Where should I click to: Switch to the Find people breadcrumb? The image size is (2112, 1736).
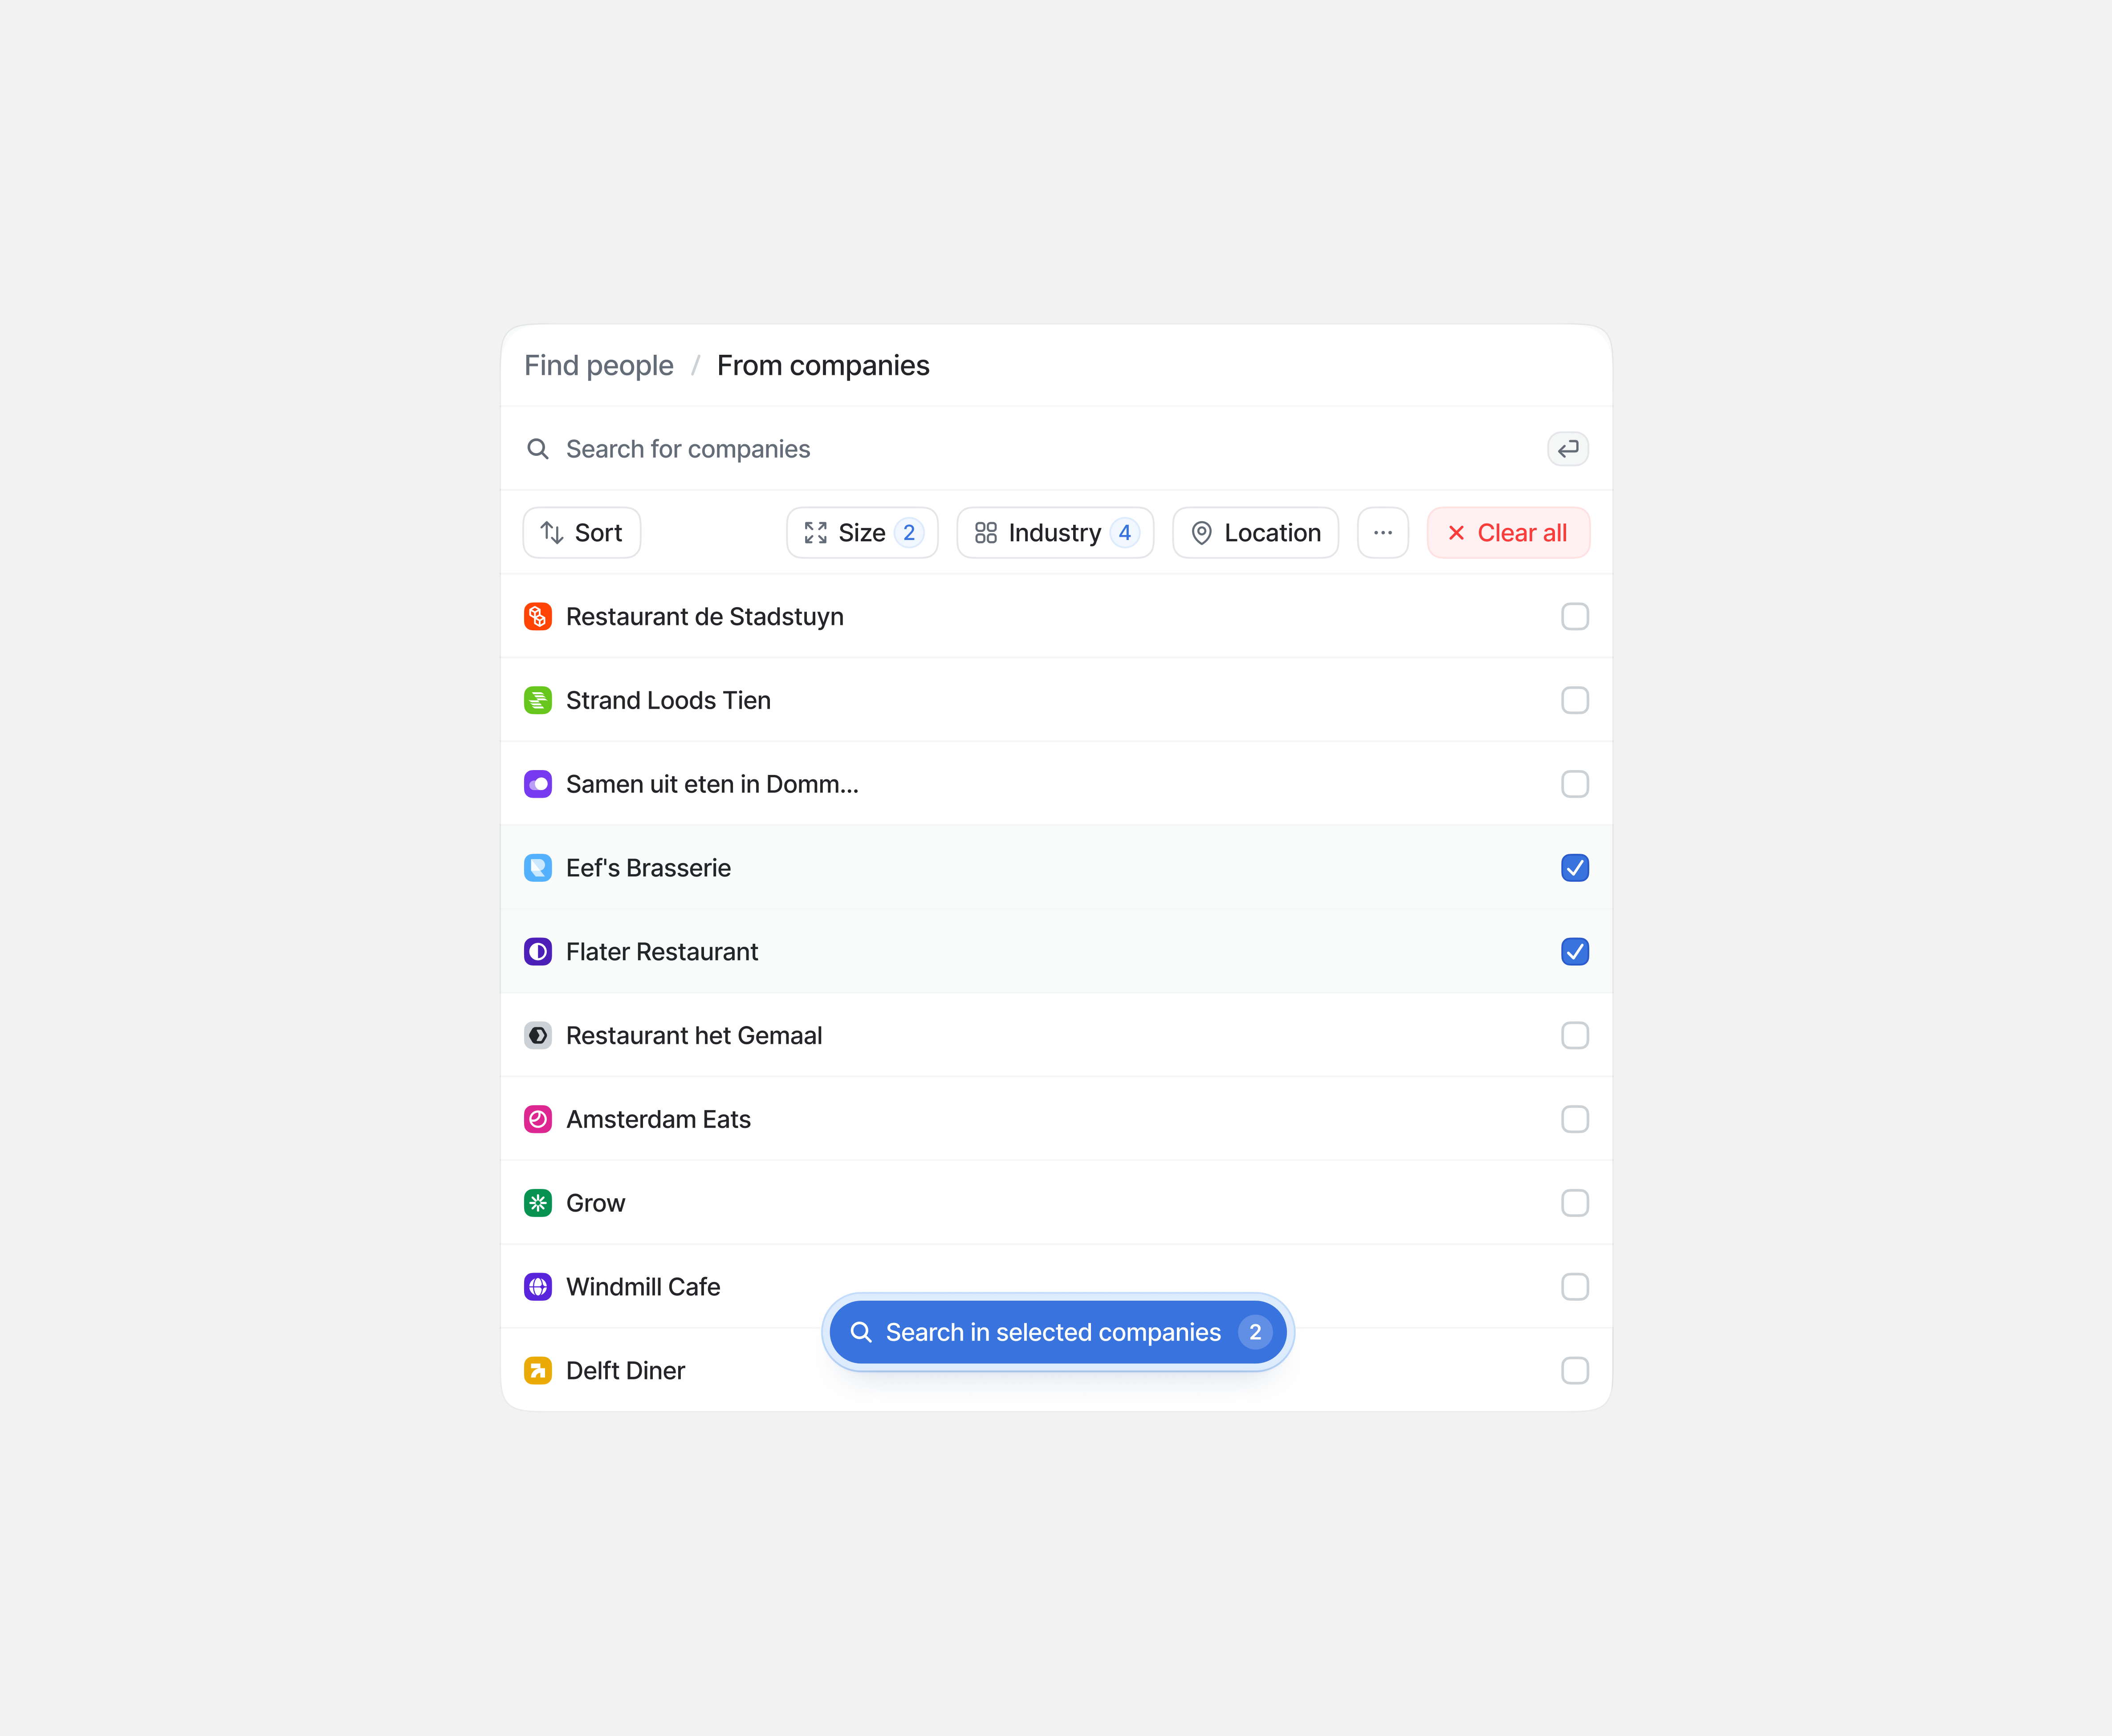(598, 366)
